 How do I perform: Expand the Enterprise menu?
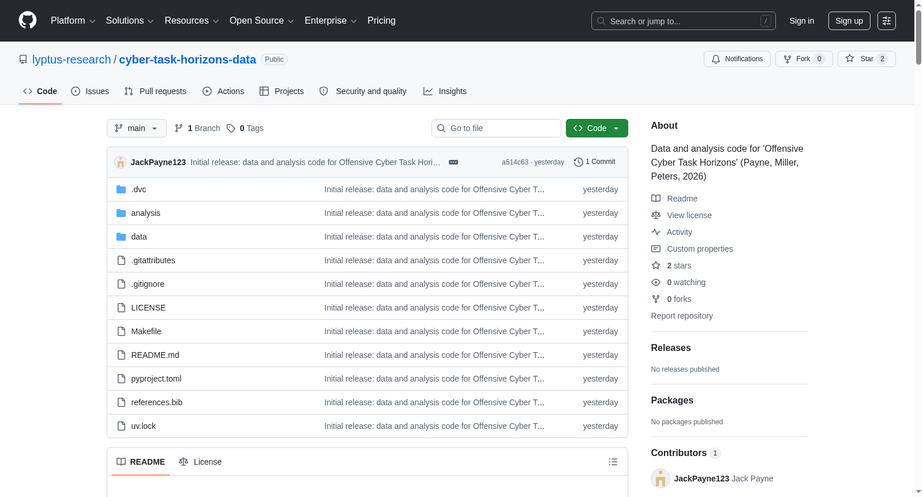click(x=331, y=21)
